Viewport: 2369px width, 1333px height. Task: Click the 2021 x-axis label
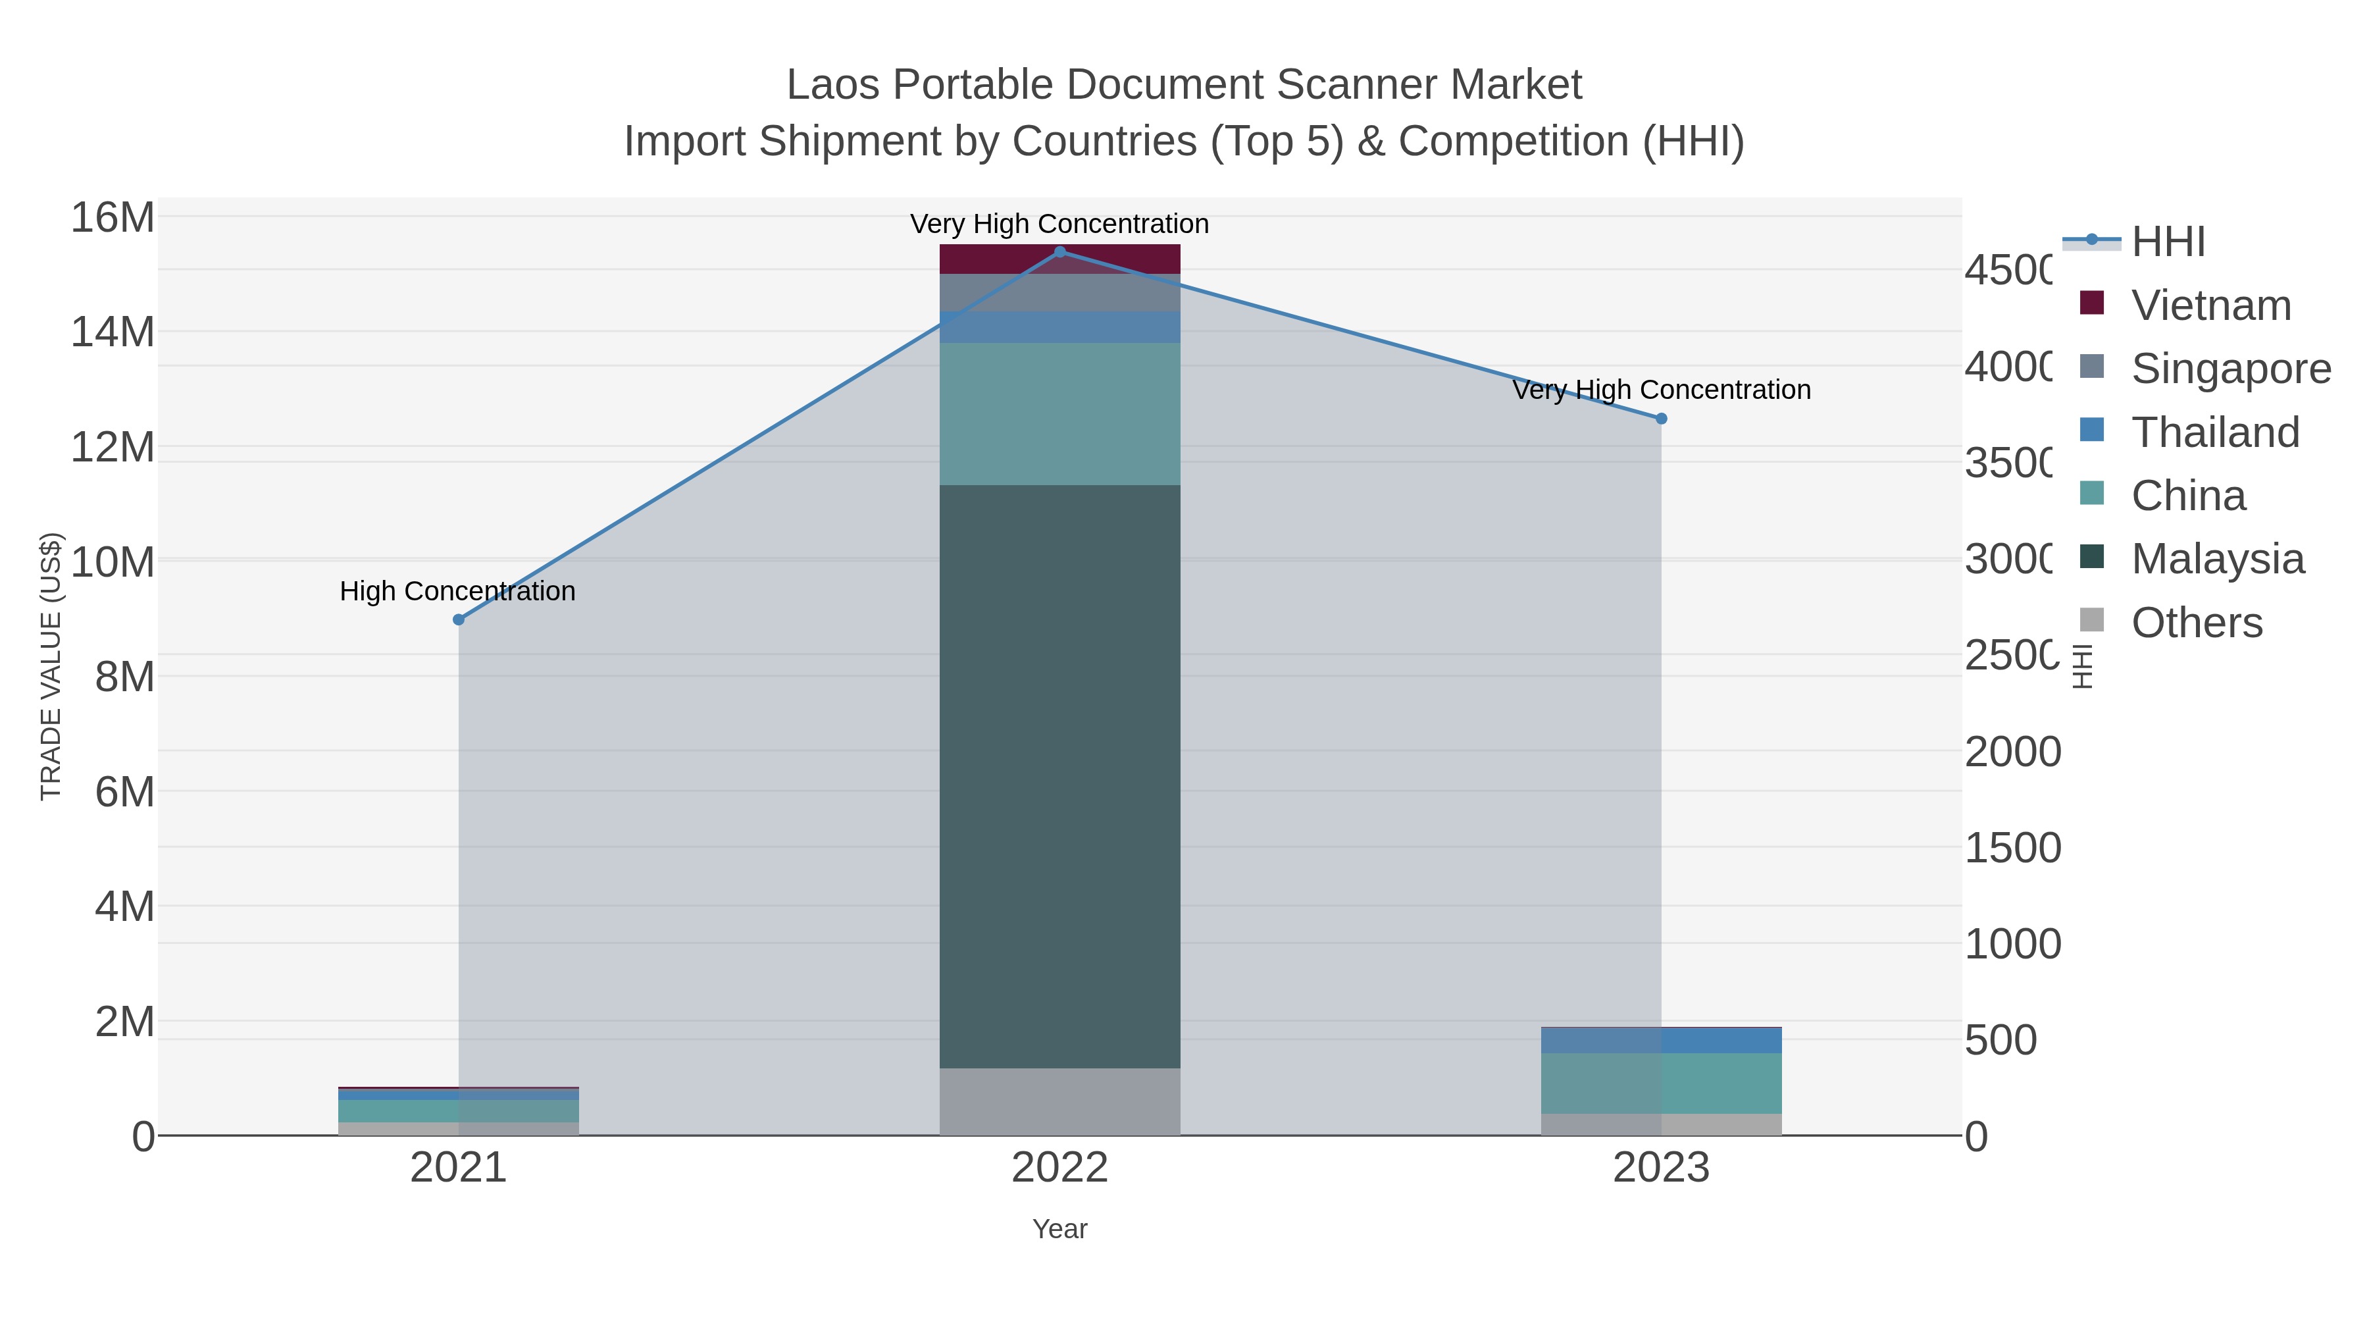(458, 1168)
